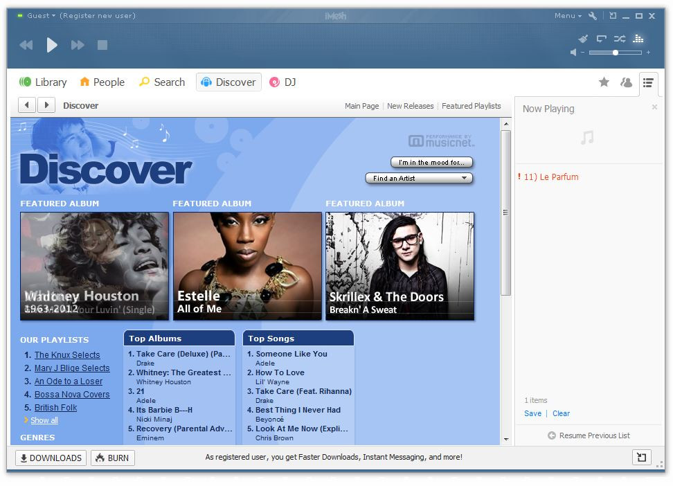Screen dimensions: 673x486
Task: Open the British Folk playlist
Action: (56, 408)
